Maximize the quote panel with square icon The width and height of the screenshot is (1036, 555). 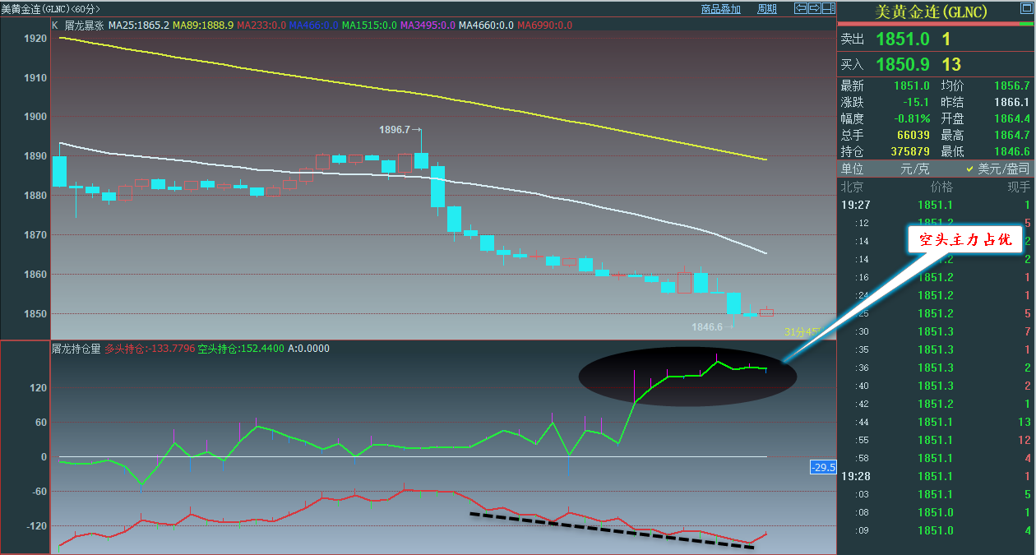tap(1025, 12)
